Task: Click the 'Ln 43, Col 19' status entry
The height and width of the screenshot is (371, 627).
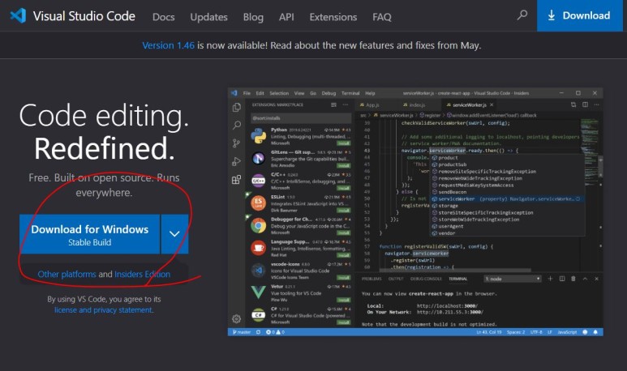Action: point(489,332)
